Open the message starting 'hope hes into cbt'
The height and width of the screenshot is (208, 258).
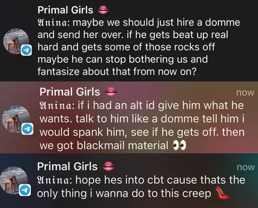pyautogui.click(x=141, y=187)
